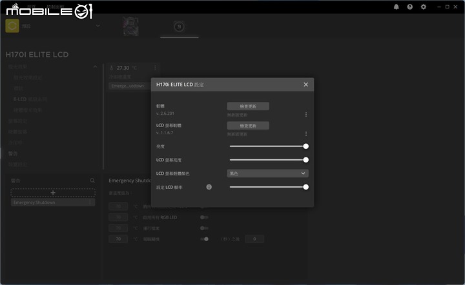Open the notifications bell in title bar
The width and height of the screenshot is (465, 285).
click(x=396, y=7)
